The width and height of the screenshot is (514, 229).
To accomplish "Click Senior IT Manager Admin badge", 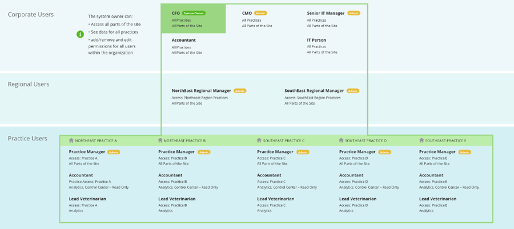I will 354,13.
